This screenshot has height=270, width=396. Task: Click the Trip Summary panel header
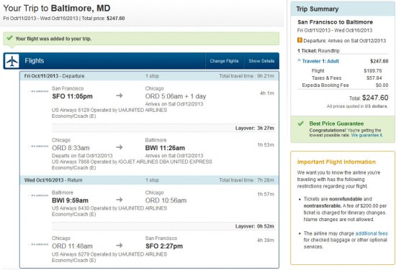pos(343,9)
